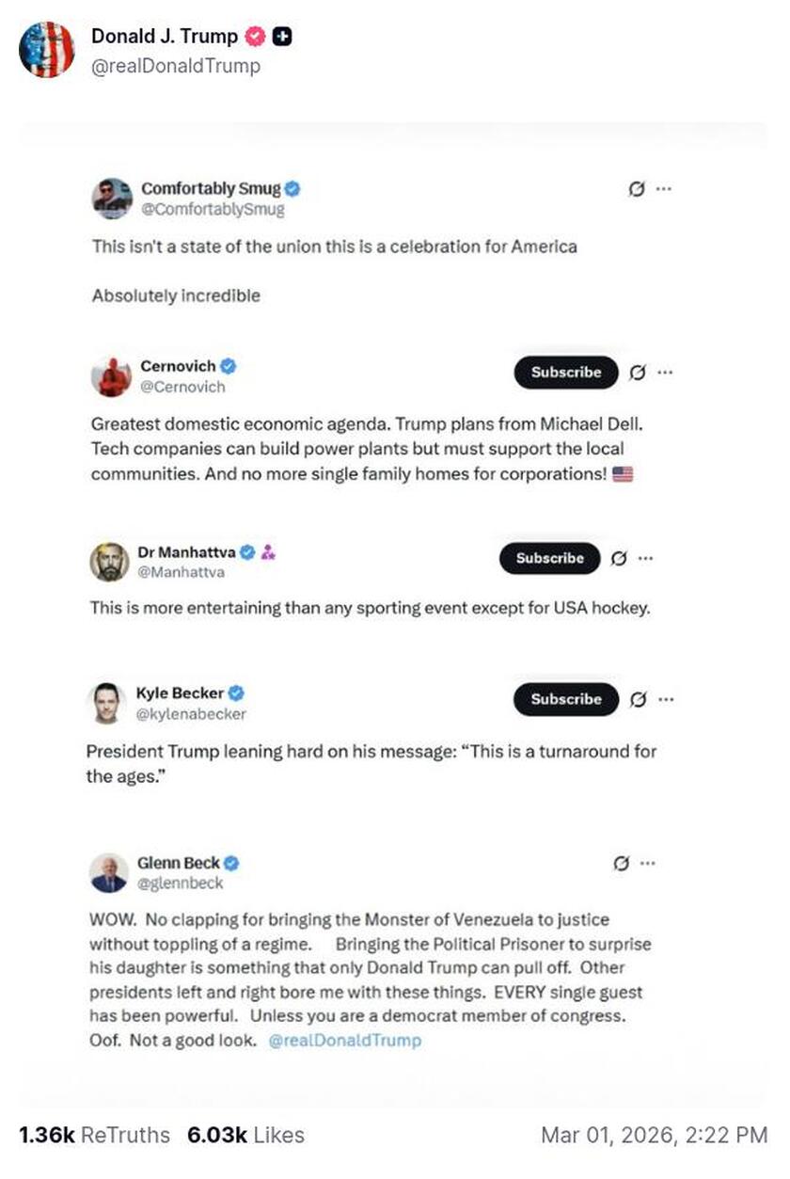Click Cernovich's profile avatar
Viewport: 790px width, 1179px height.
(110, 376)
